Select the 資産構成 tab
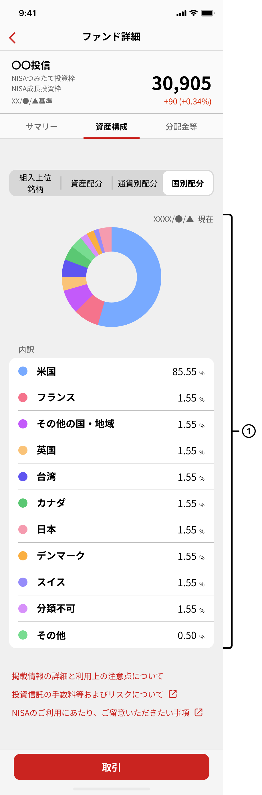Image resolution: width=262 pixels, height=795 pixels. [x=112, y=126]
